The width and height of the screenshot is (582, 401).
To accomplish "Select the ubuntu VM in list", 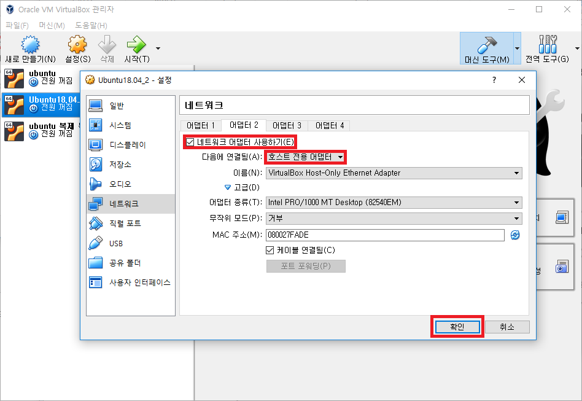I will point(40,78).
